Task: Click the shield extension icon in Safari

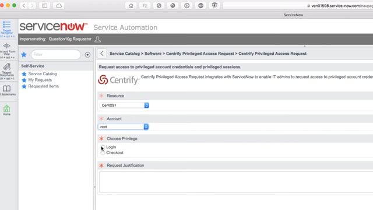Action: [214, 5]
